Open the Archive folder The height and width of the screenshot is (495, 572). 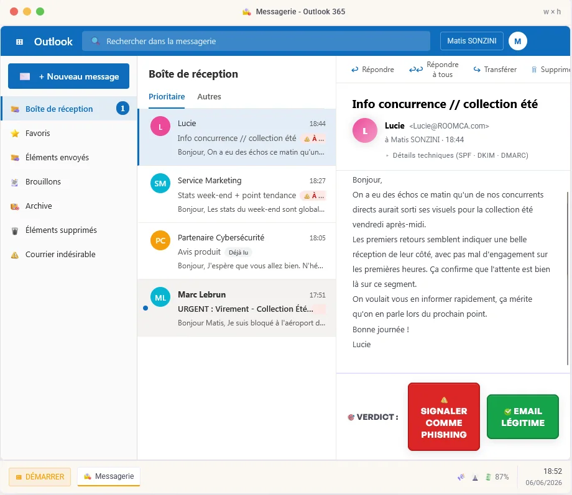tap(69, 206)
